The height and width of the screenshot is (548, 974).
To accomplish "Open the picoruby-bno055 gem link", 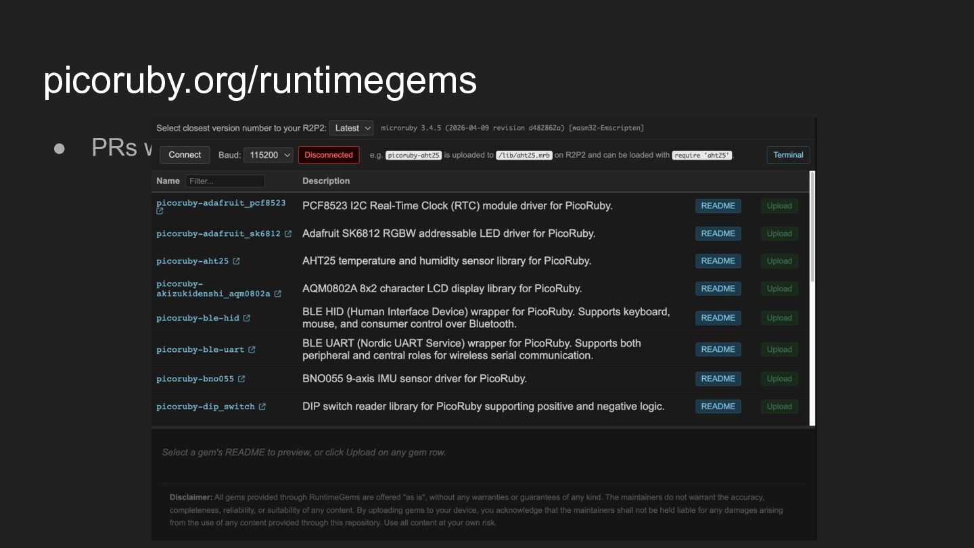I will click(195, 379).
